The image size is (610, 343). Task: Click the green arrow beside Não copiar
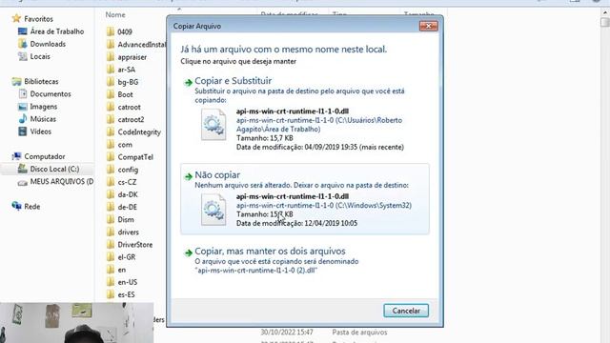pyautogui.click(x=189, y=176)
